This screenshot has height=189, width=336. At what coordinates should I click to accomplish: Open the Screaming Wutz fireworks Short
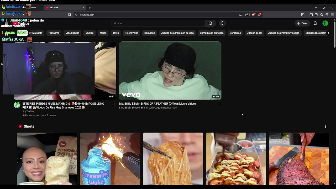click(x=110, y=159)
